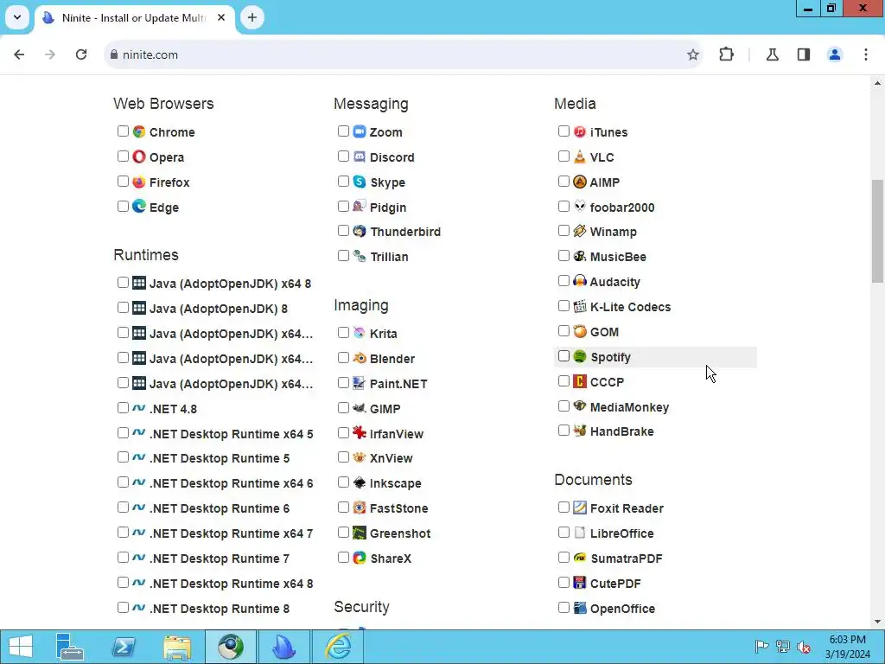Screen dimensions: 885x664
Task: Toggle the browser side panel
Action: click(x=804, y=54)
